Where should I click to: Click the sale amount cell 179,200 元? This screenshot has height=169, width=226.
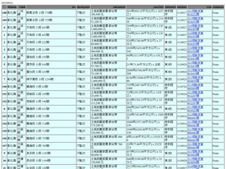pyautogui.click(x=108, y=124)
